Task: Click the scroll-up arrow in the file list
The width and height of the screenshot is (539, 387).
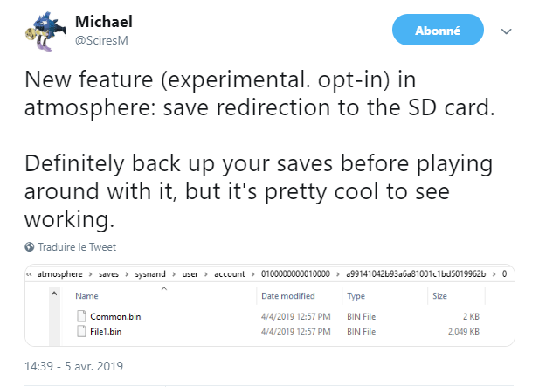Action: point(54,294)
